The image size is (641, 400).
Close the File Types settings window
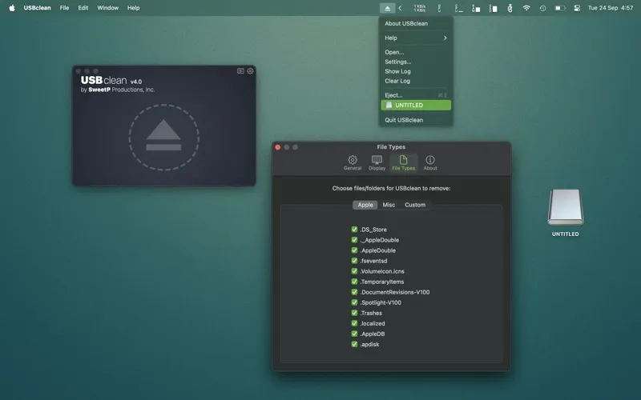coord(277,147)
